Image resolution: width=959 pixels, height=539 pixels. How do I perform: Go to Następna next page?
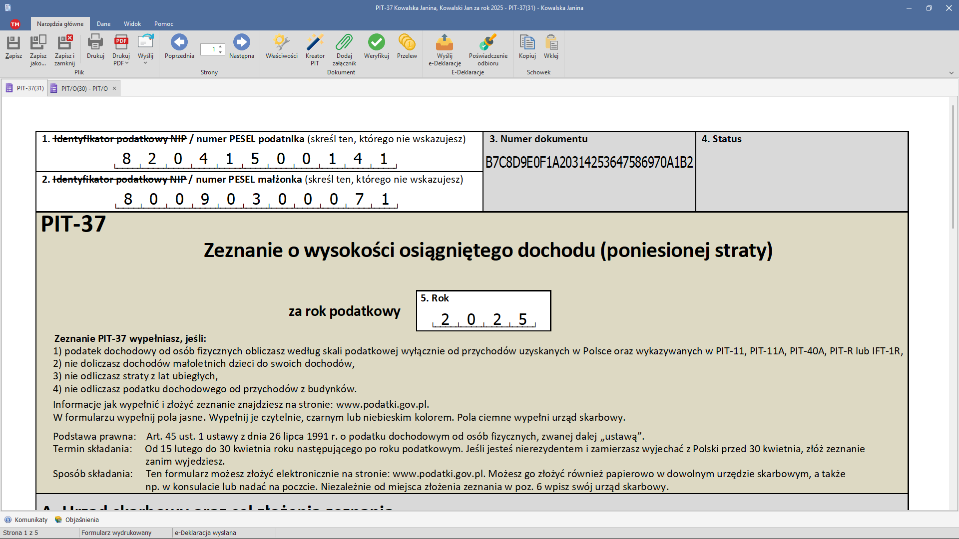coord(242,47)
